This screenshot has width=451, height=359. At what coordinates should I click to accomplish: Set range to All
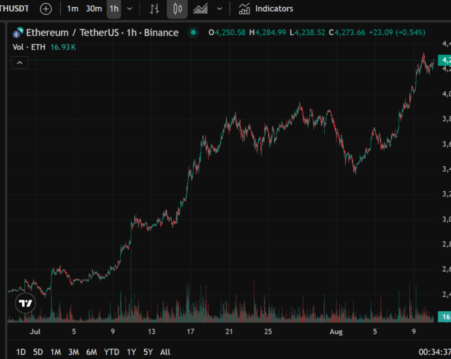(165, 352)
